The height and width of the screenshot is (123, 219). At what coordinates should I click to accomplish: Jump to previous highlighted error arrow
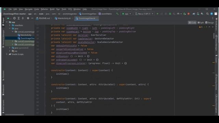[x=209, y=27]
